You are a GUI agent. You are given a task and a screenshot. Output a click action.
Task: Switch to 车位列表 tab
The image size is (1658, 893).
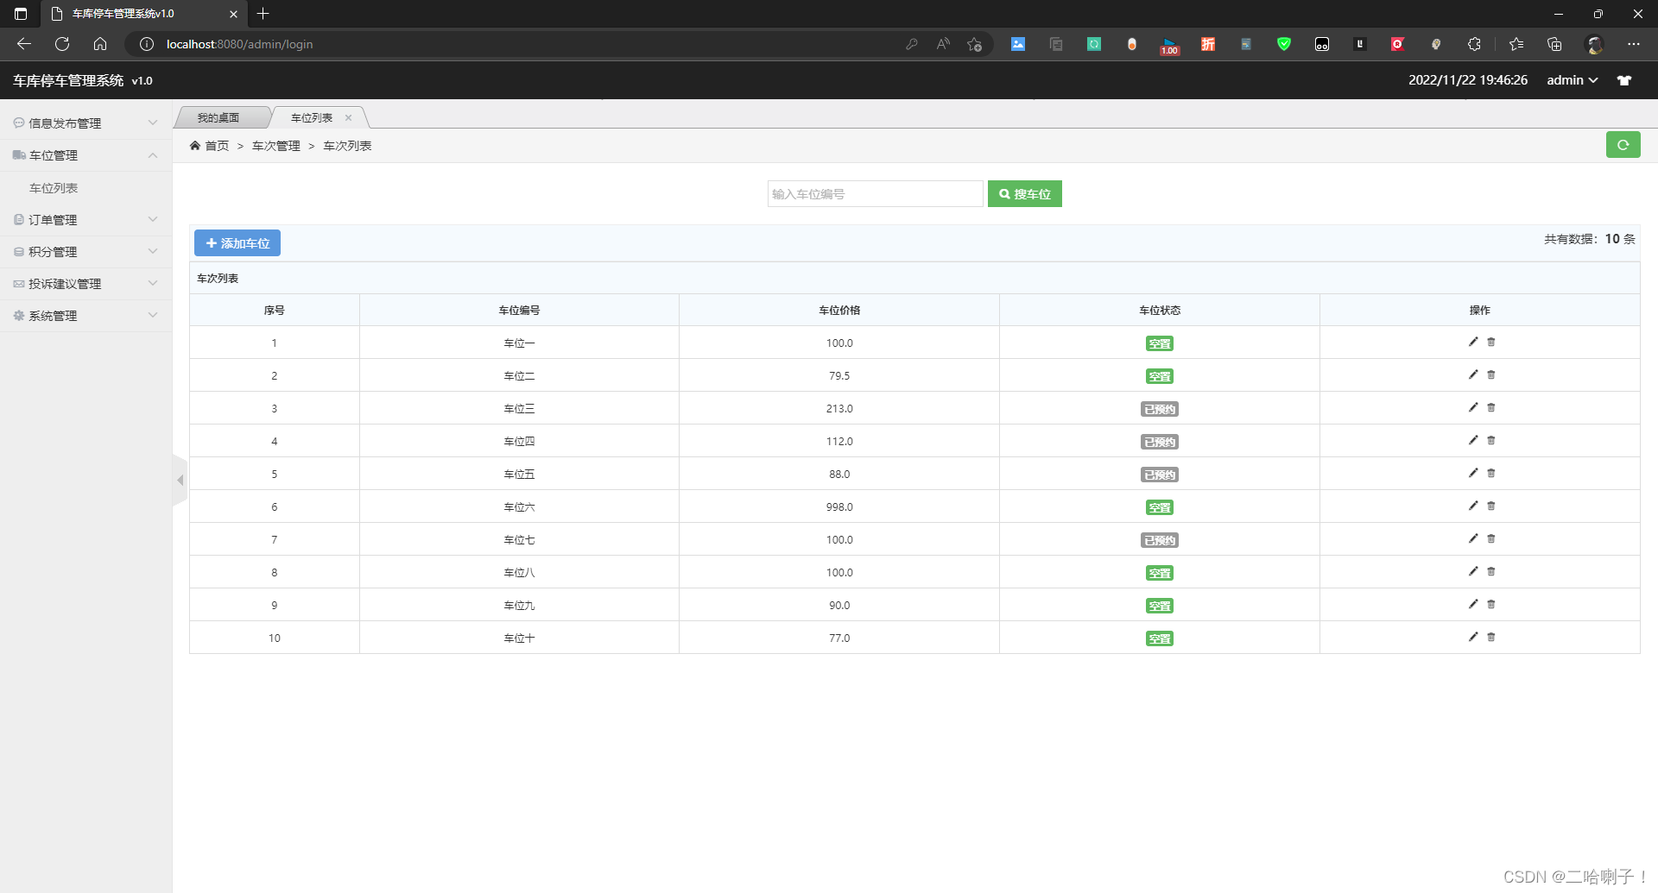pos(312,118)
